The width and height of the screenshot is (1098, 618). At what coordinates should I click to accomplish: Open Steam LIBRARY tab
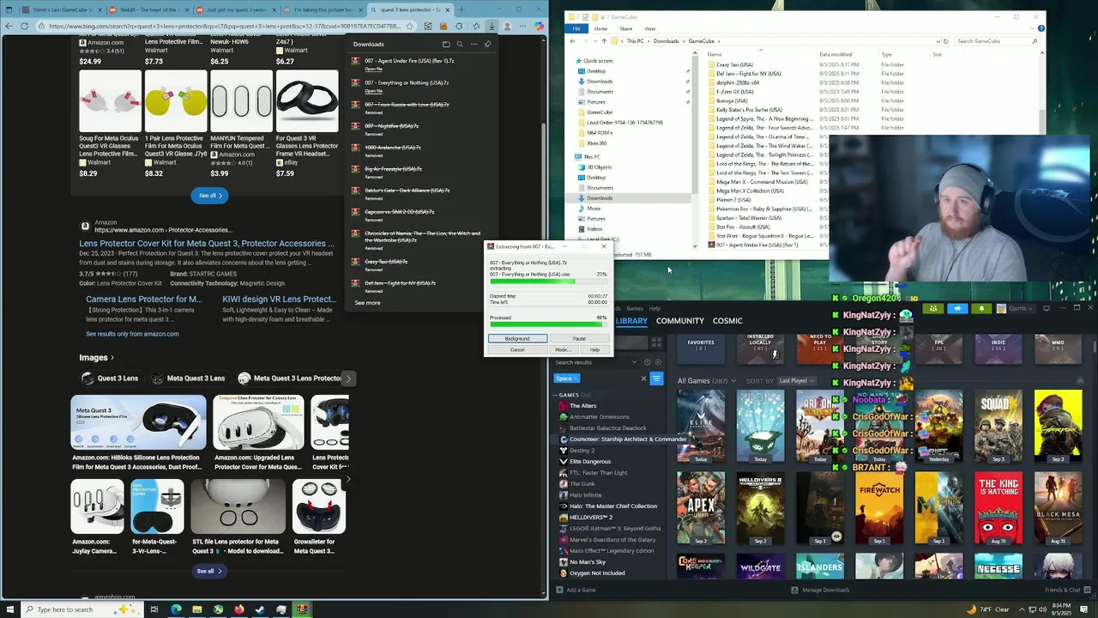coord(631,321)
